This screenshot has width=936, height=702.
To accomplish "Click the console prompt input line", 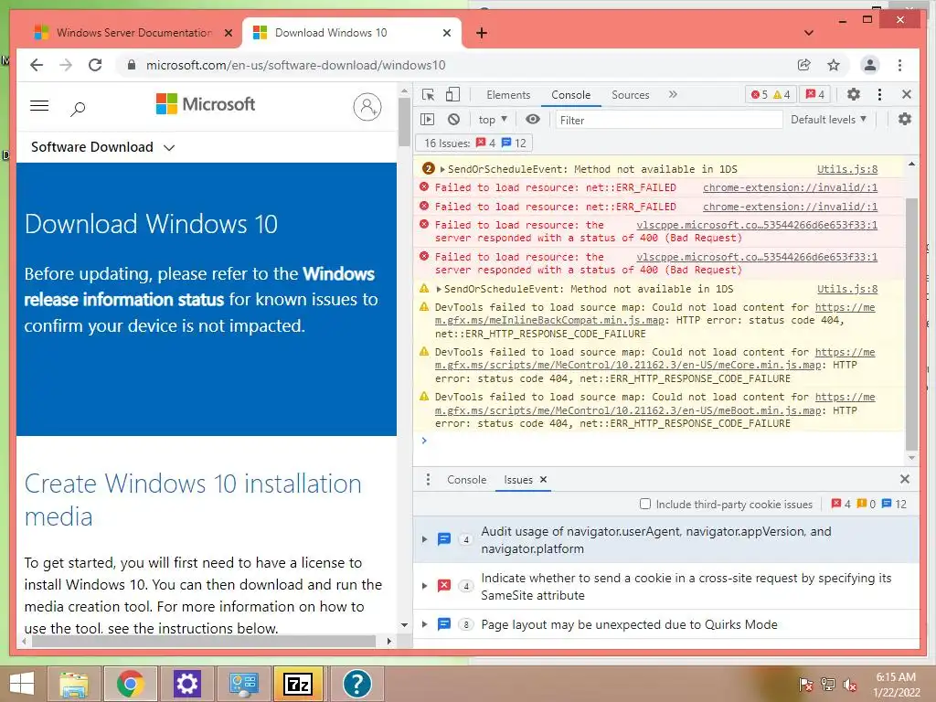I will tap(660, 441).
